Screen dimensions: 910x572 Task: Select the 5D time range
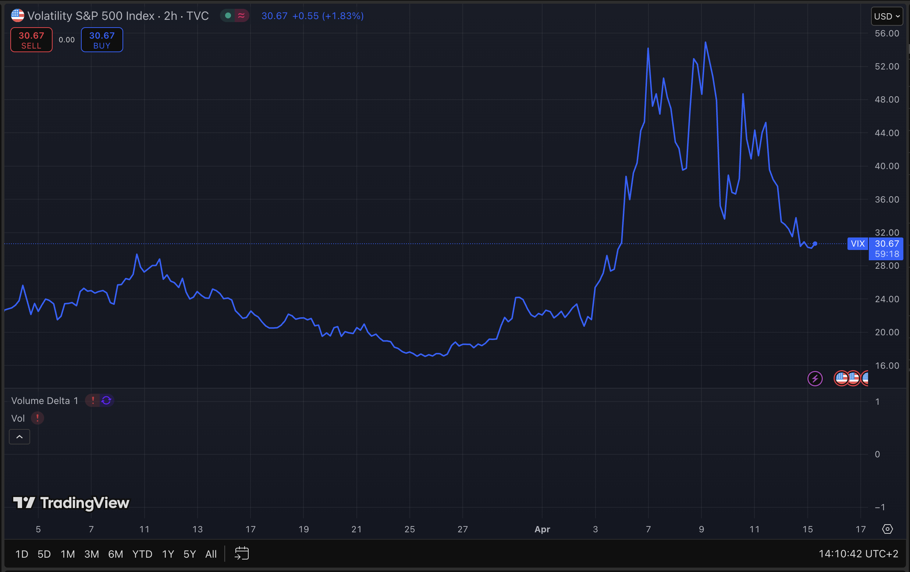44,554
